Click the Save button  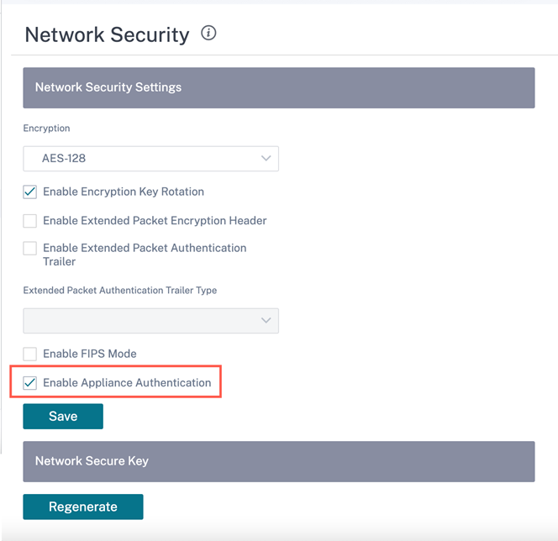(63, 416)
